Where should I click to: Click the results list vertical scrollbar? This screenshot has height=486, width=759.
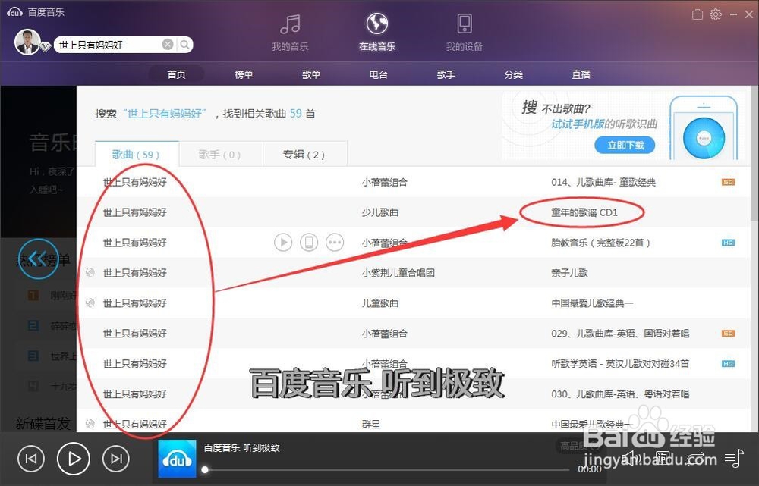[x=754, y=152]
